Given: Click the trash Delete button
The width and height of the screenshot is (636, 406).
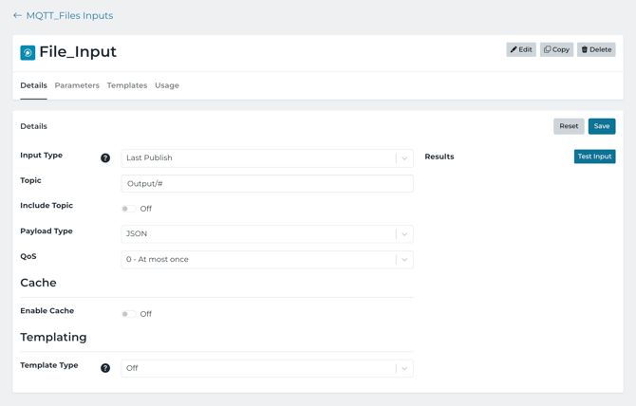Looking at the screenshot, I should point(596,49).
